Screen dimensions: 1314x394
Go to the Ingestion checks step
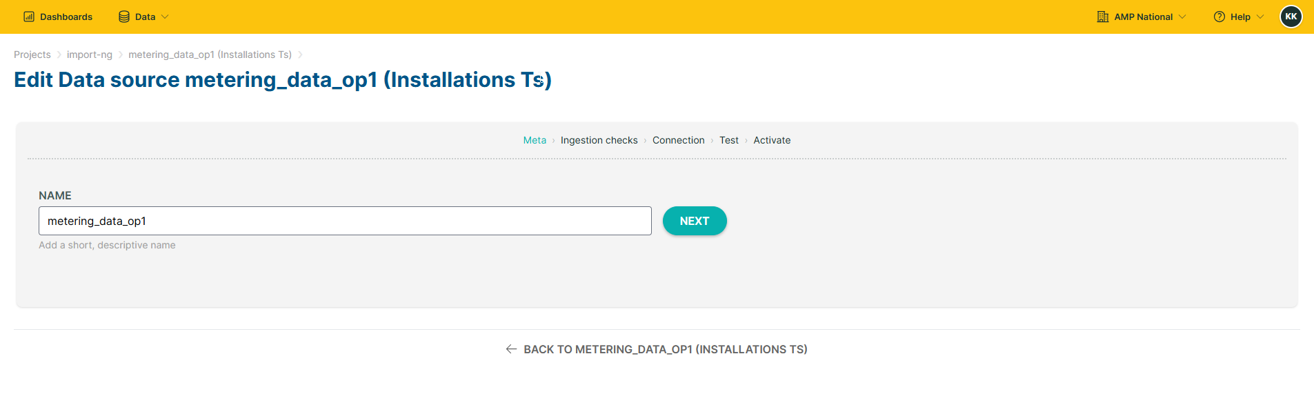(x=599, y=140)
